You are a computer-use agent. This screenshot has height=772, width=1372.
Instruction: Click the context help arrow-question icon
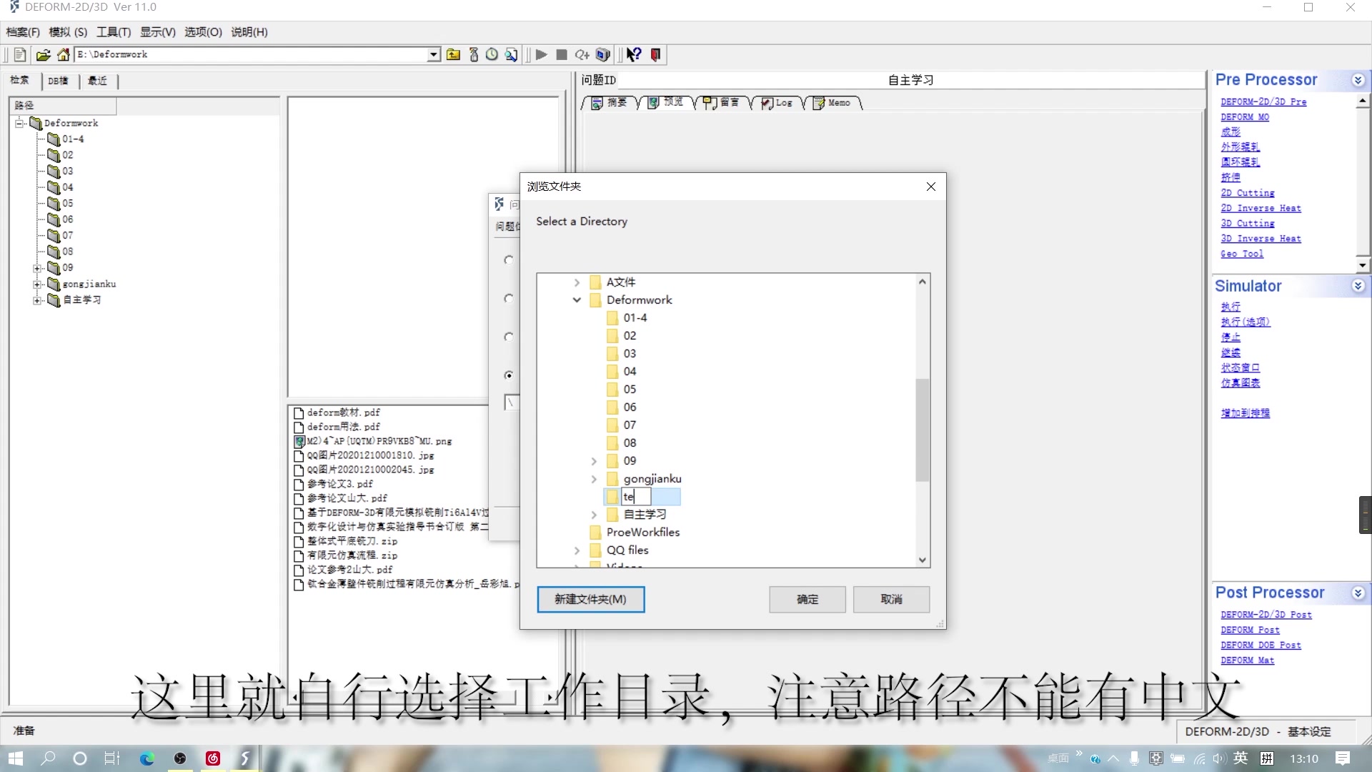[x=634, y=55]
